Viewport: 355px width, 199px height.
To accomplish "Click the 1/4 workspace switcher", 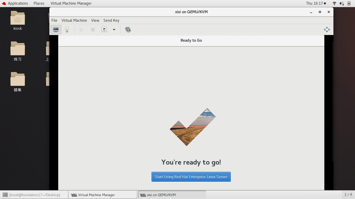I will (x=348, y=194).
